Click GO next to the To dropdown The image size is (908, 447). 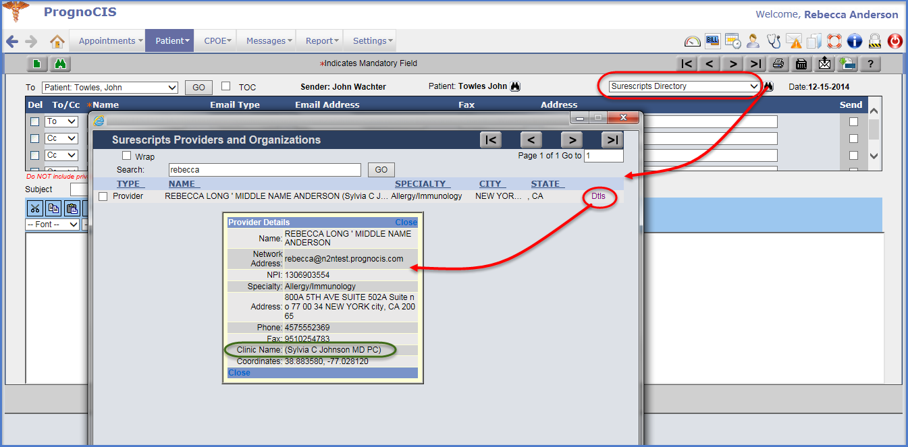(198, 88)
